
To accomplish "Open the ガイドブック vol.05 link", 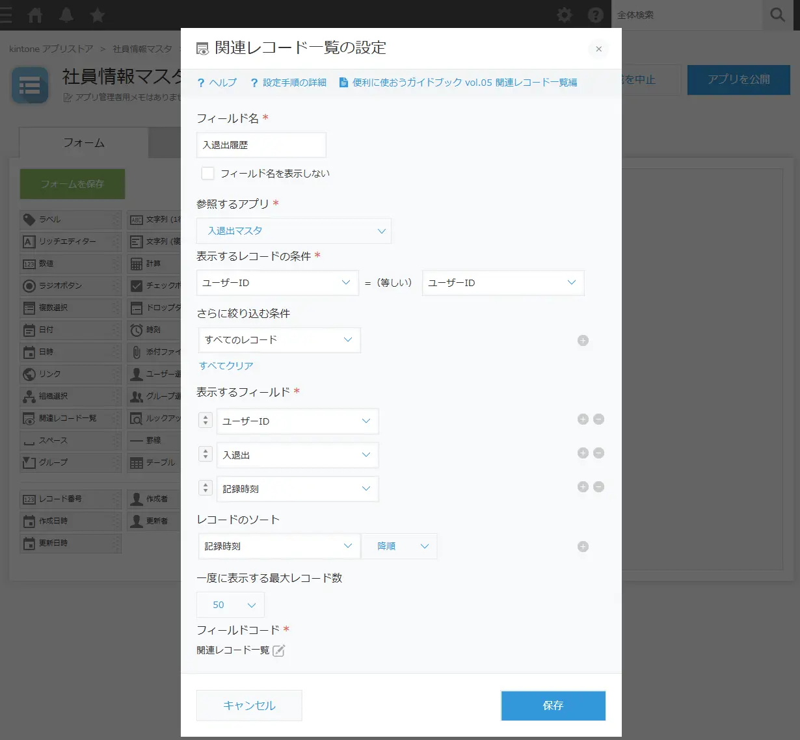I will pyautogui.click(x=459, y=83).
